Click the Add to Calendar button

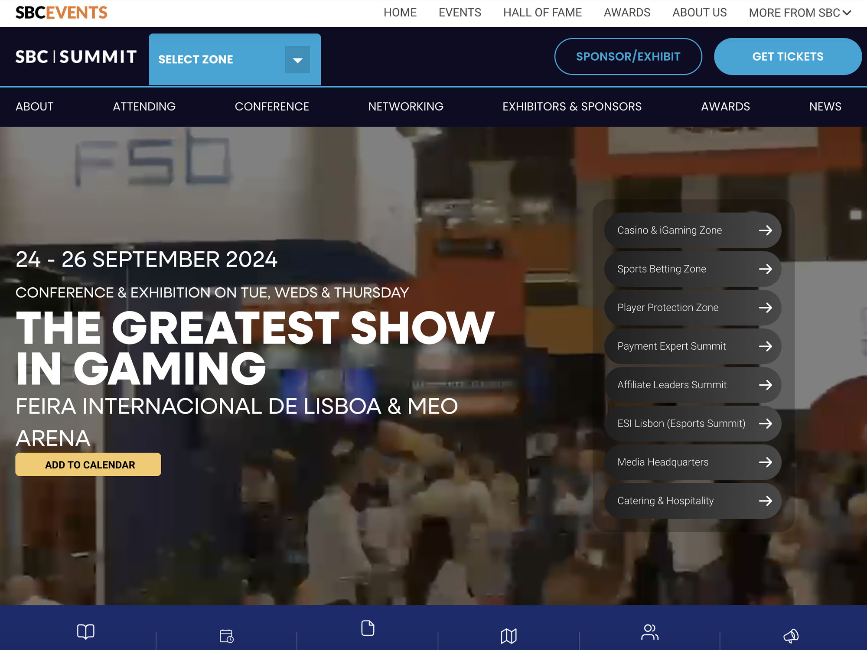[88, 465]
